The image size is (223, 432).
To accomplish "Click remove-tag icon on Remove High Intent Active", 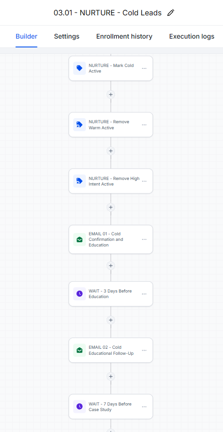I will pyautogui.click(x=79, y=181).
